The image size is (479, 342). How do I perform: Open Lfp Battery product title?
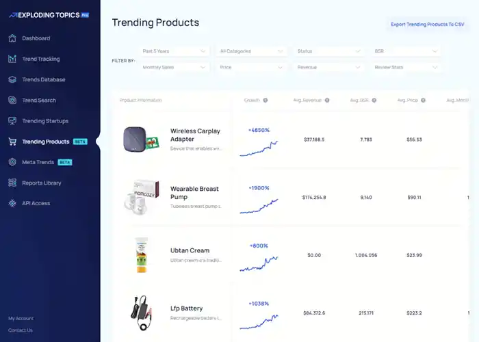tap(186, 308)
